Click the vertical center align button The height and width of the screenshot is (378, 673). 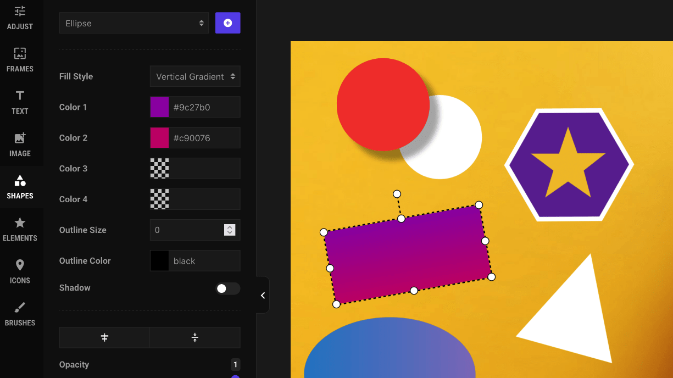coord(195,337)
